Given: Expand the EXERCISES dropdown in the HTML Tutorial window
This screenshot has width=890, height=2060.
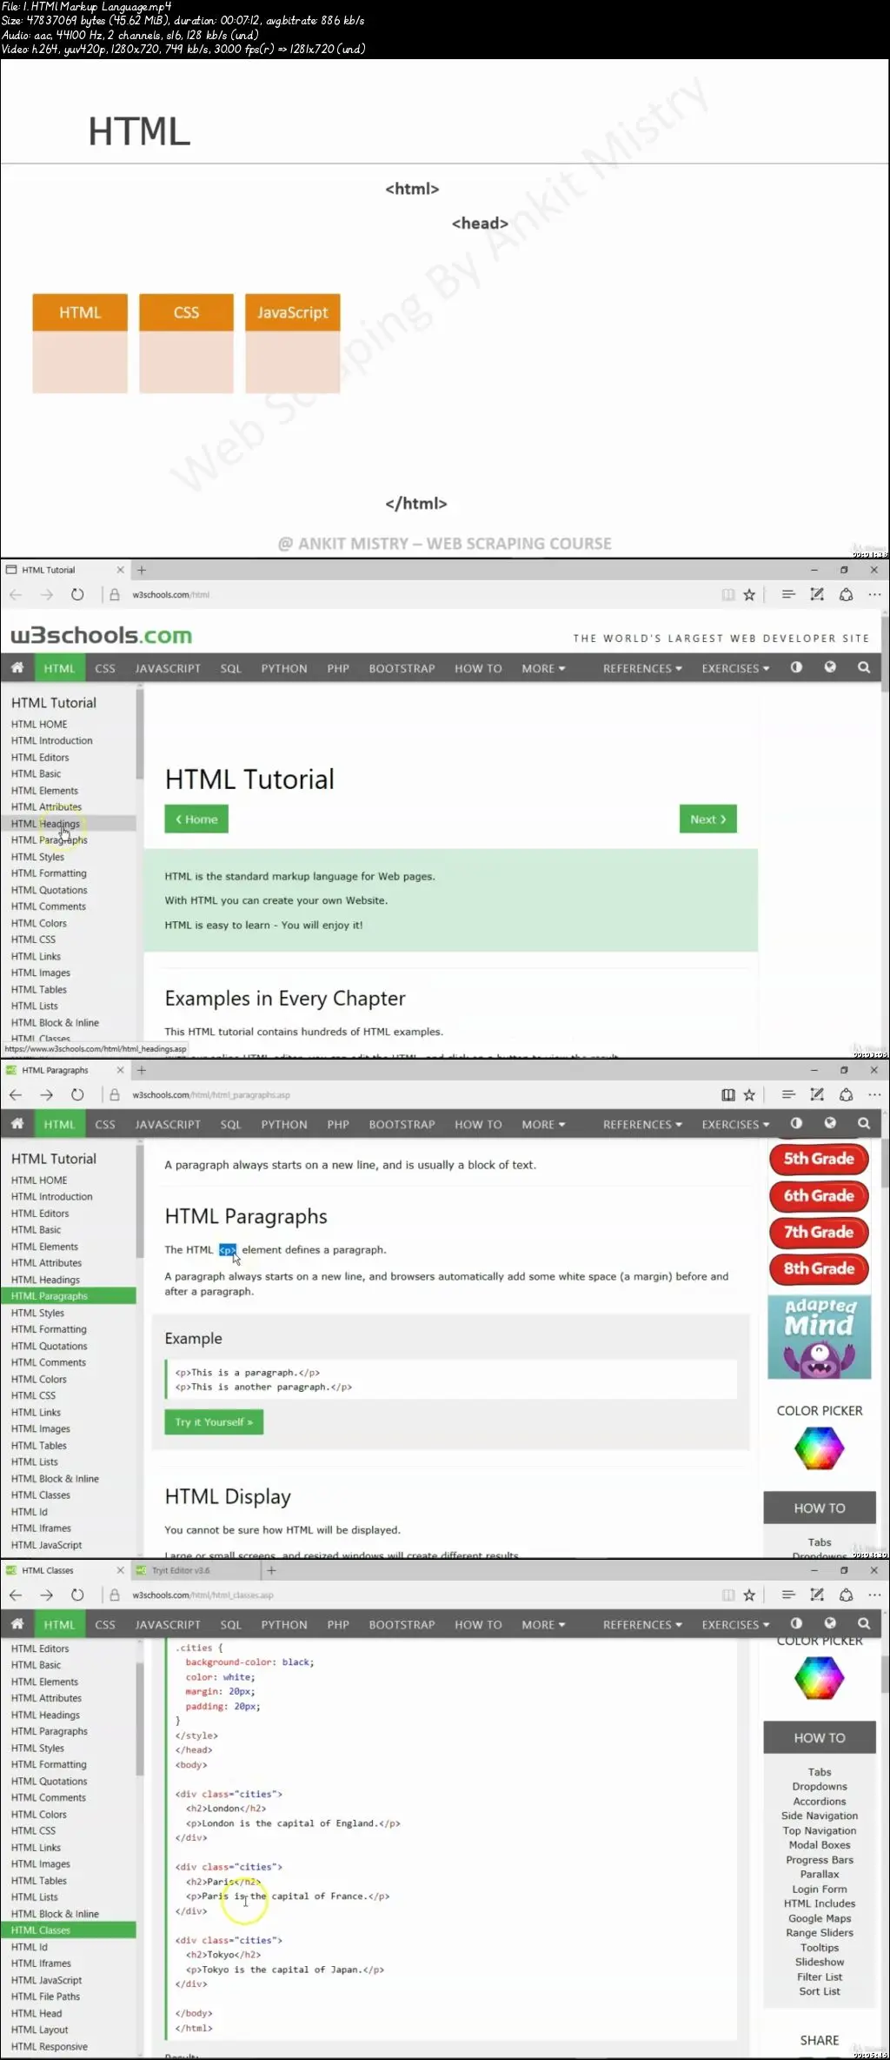Looking at the screenshot, I should tap(735, 668).
